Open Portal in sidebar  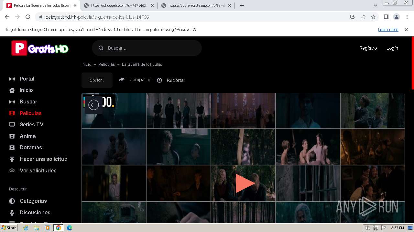point(27,79)
